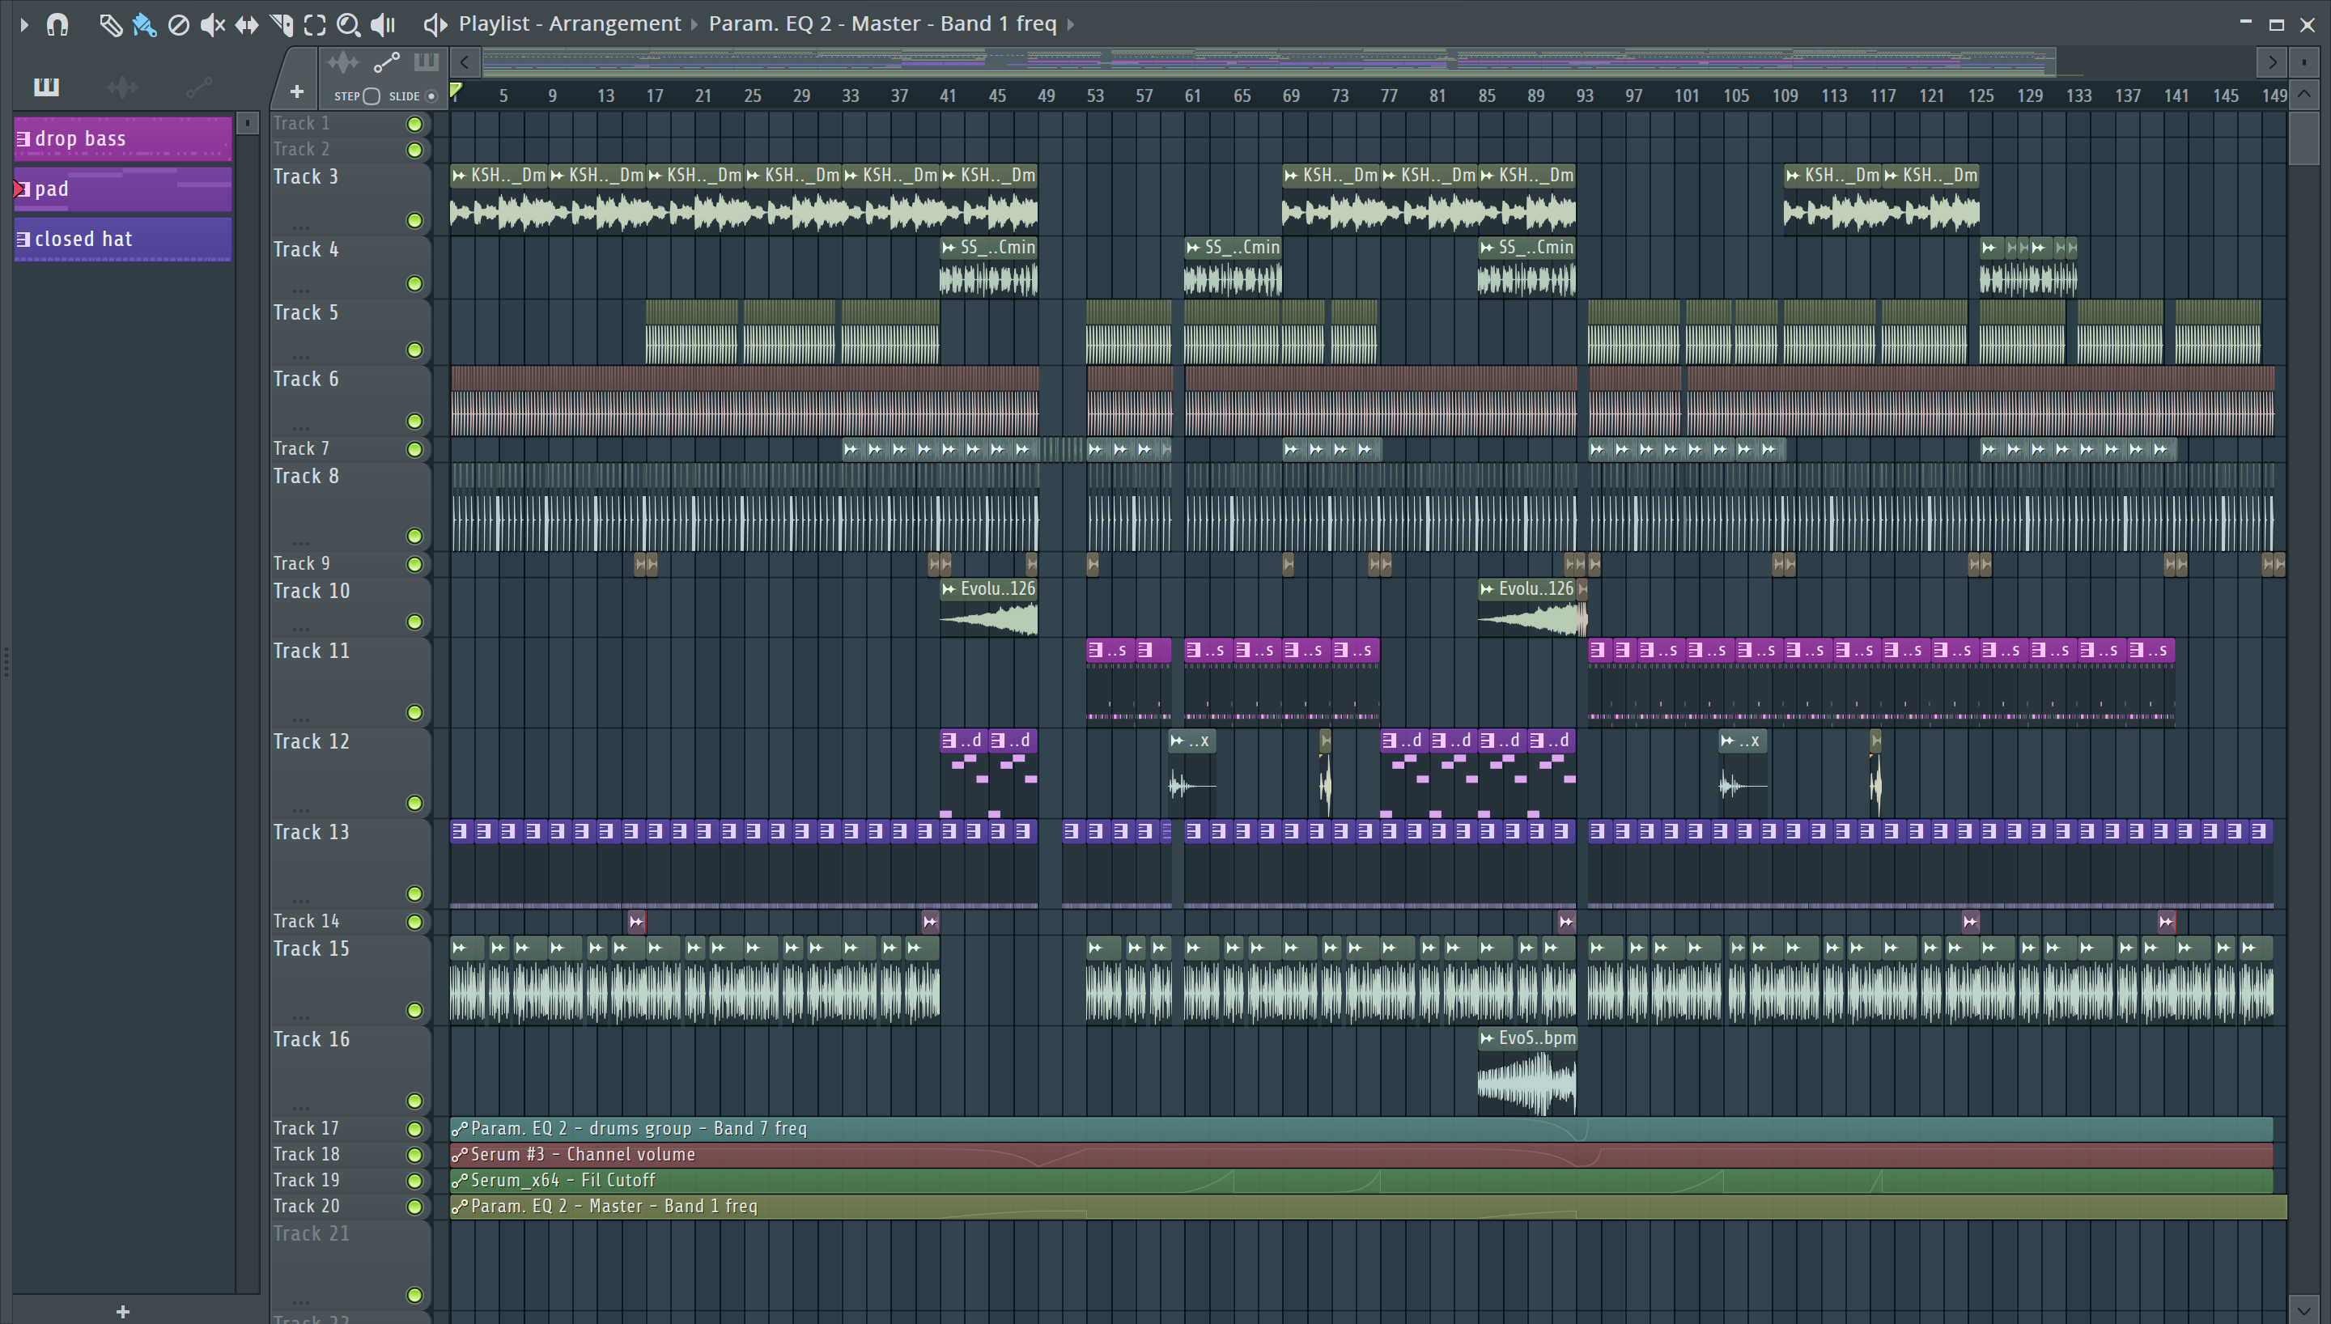2331x1324 pixels.
Task: Mute Track 3 with its green LED
Action: coord(414,220)
